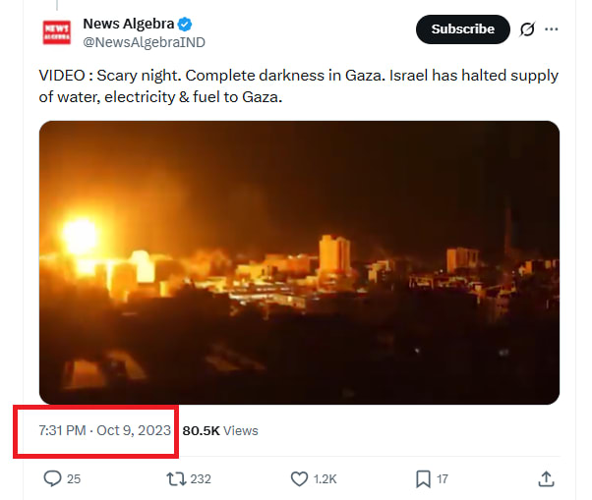Toggle the bookmark icon

click(x=423, y=479)
